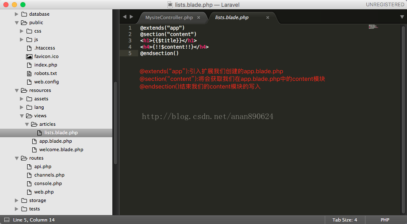The height and width of the screenshot is (224, 407).
Task: Click the web.config file icon
Action: 29,82
